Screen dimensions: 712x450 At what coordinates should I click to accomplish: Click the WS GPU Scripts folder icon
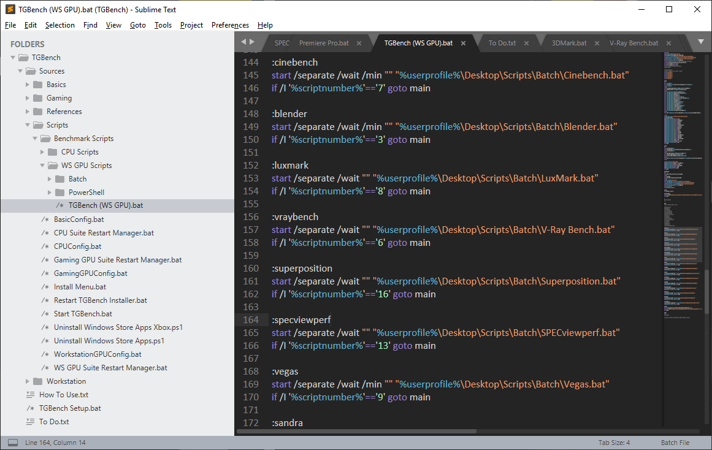(53, 166)
